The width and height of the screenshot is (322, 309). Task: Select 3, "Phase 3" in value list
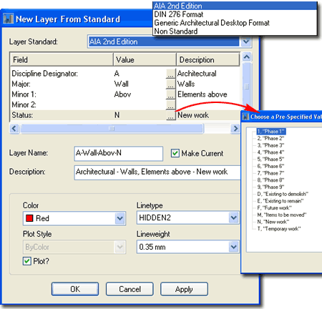point(270,145)
